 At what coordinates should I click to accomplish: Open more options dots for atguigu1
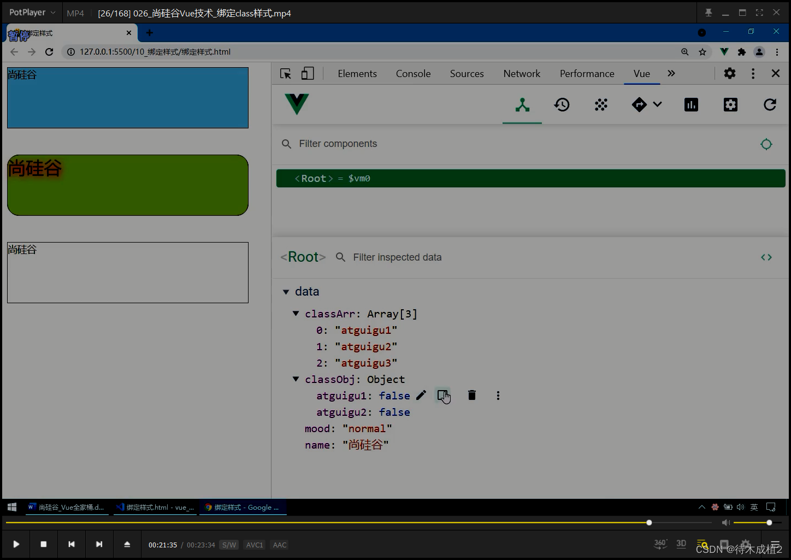(x=498, y=396)
